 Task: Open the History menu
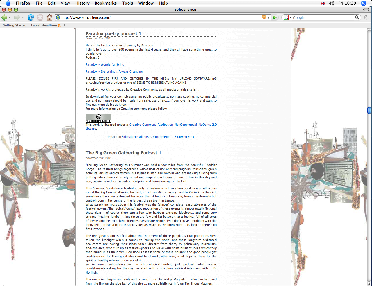82,3
